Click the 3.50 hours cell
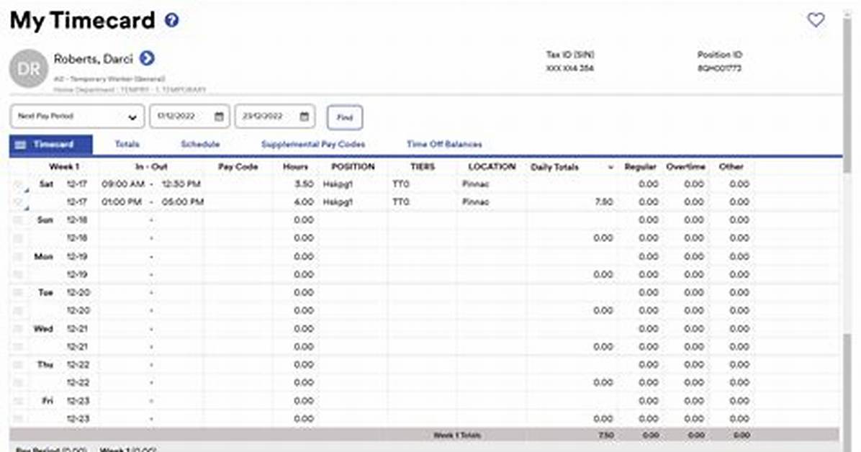The image size is (861, 452). [x=304, y=184]
